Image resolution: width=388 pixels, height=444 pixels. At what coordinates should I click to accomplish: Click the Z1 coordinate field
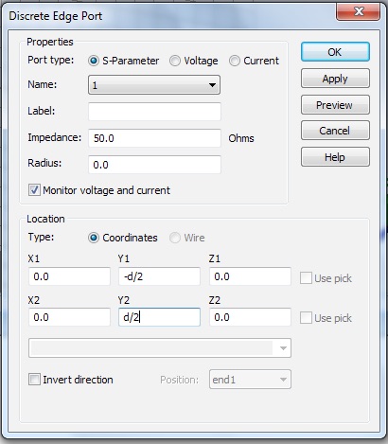250,276
